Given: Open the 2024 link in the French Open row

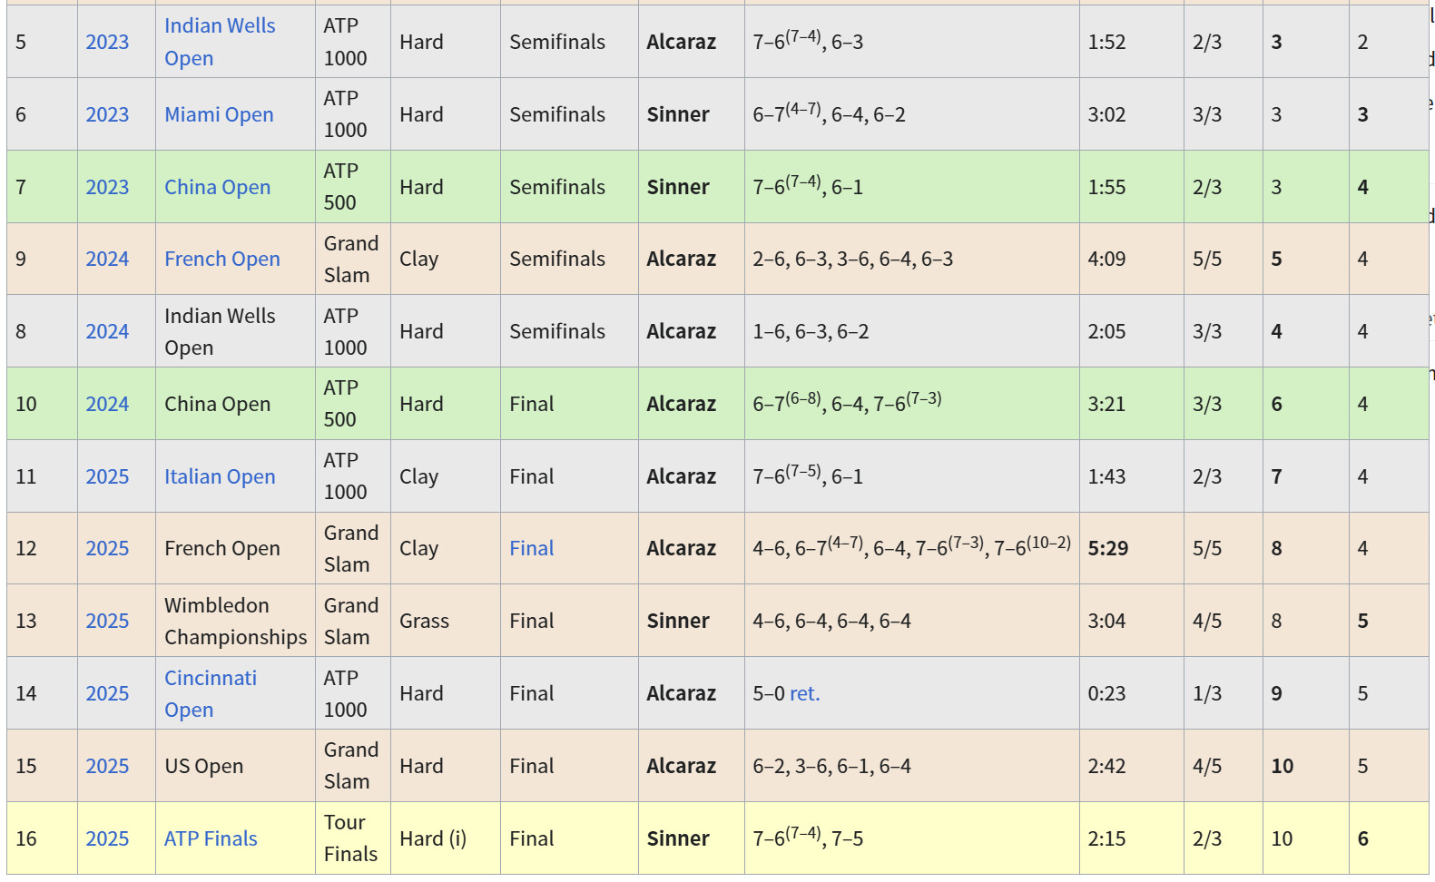Looking at the screenshot, I should click(107, 259).
